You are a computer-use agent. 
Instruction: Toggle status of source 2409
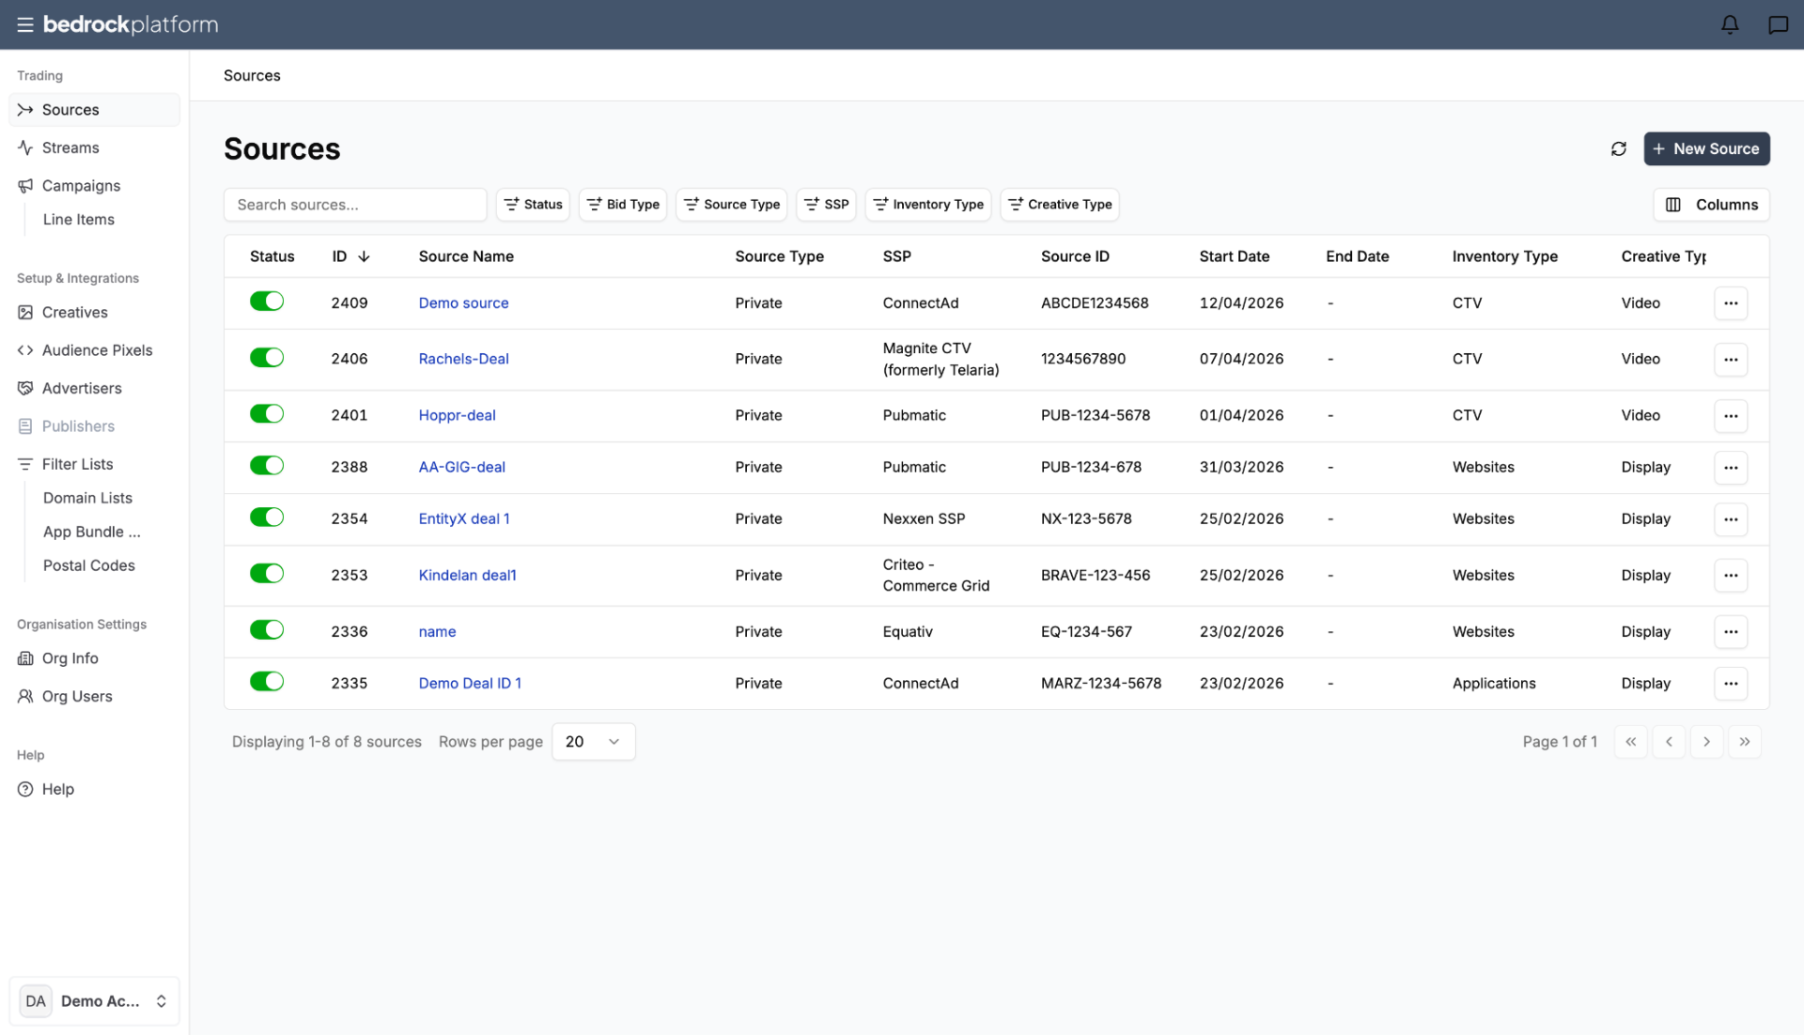(267, 301)
